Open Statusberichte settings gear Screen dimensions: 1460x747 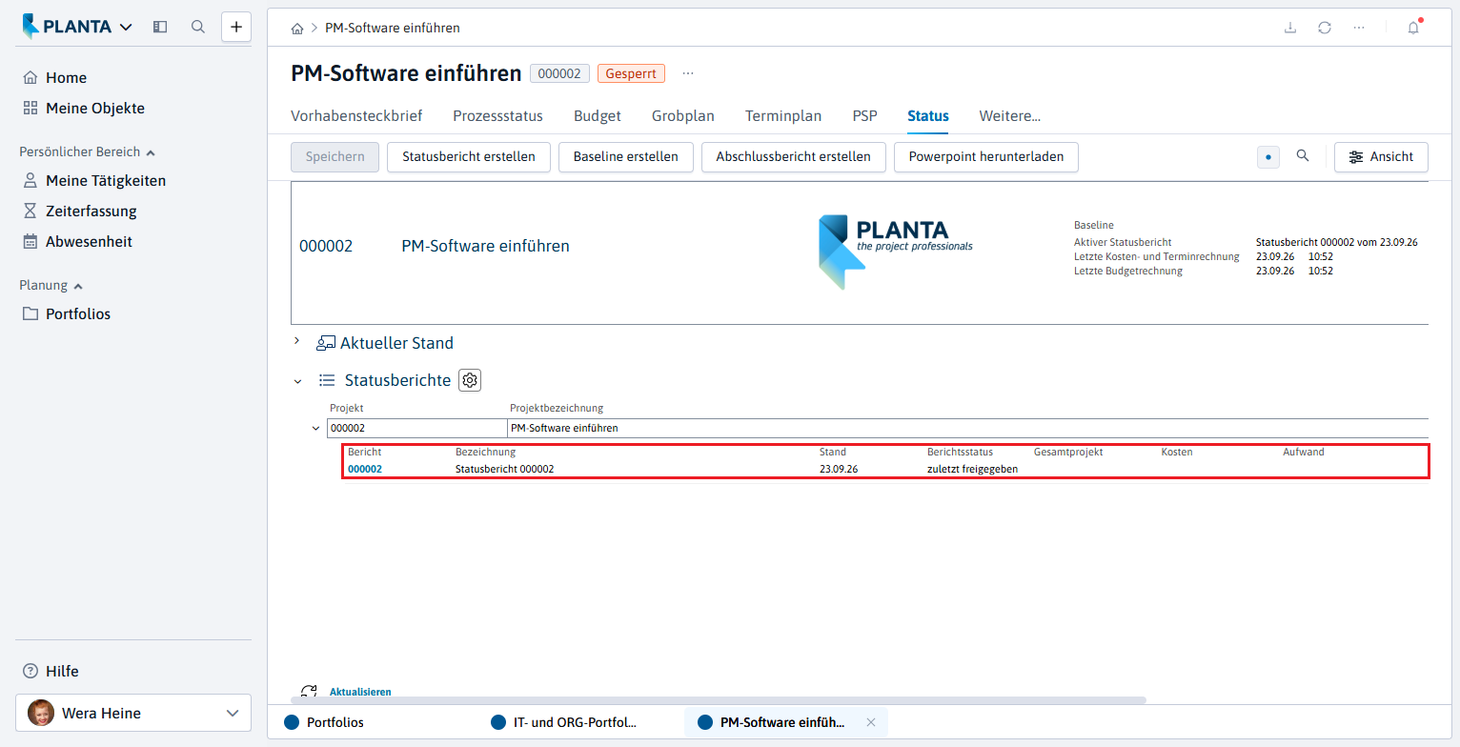click(470, 380)
